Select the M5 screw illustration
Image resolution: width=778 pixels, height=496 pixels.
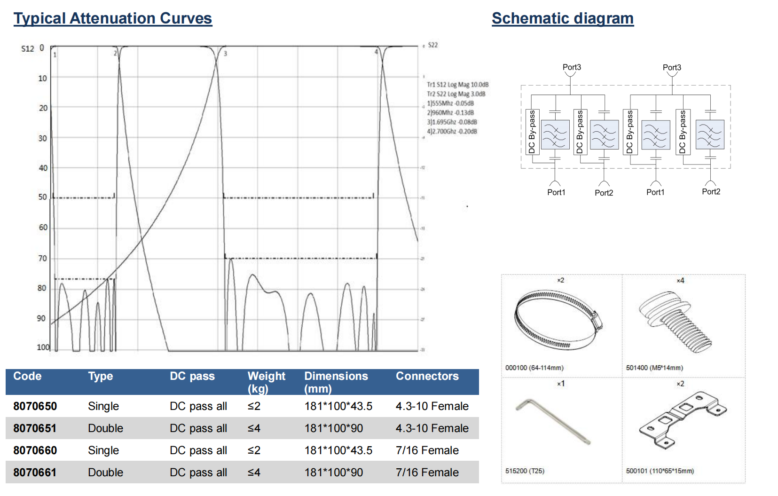675,322
